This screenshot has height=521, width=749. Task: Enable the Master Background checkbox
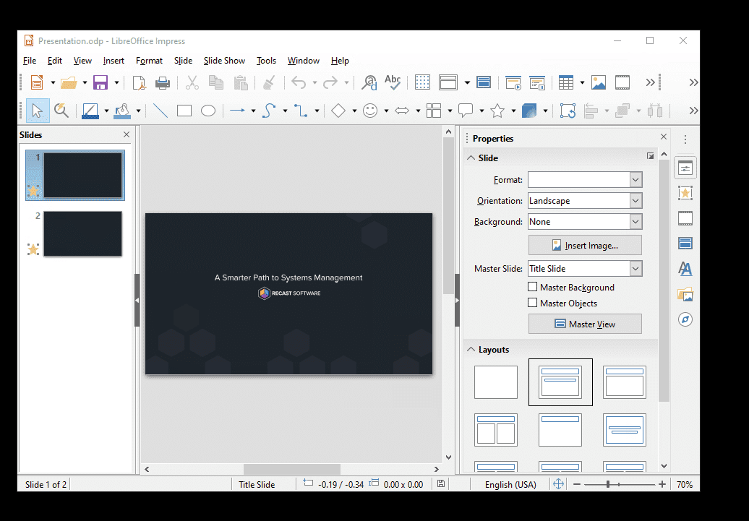click(x=533, y=287)
